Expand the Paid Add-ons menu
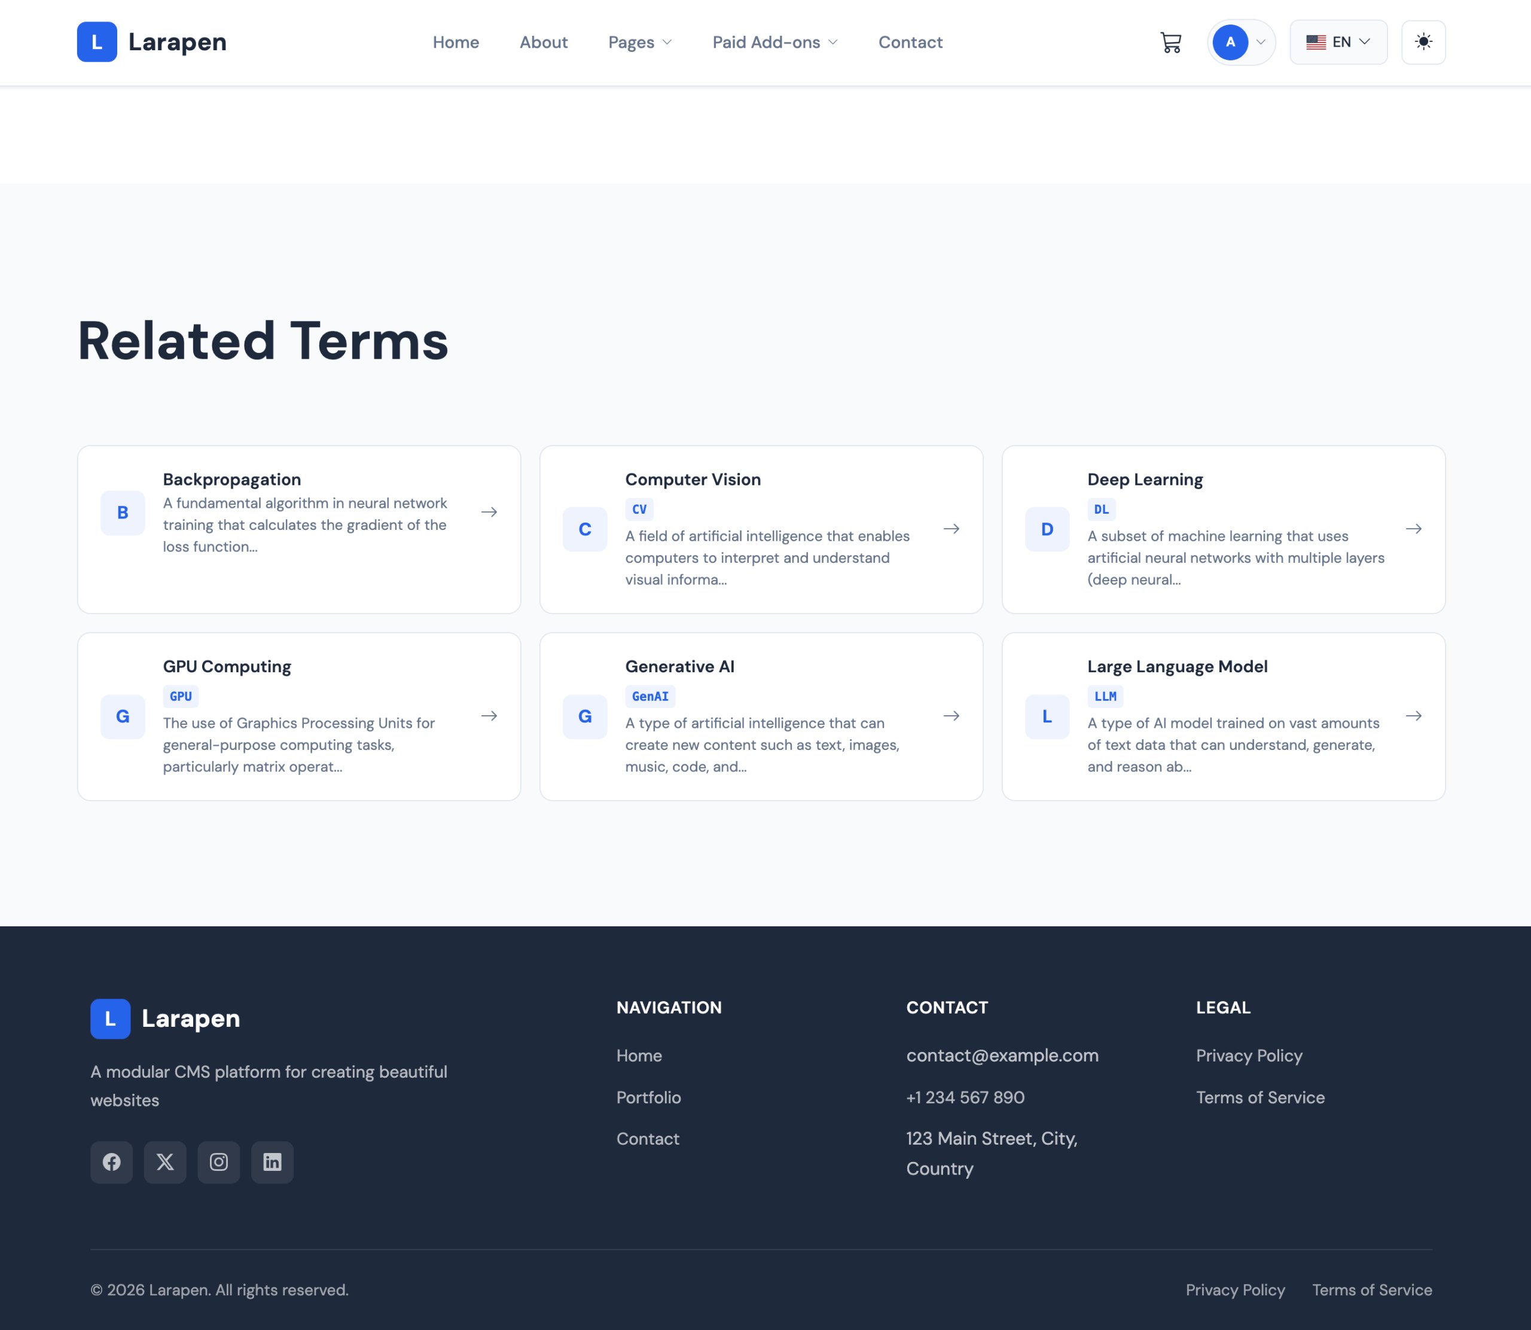This screenshot has width=1531, height=1330. pyautogui.click(x=775, y=42)
